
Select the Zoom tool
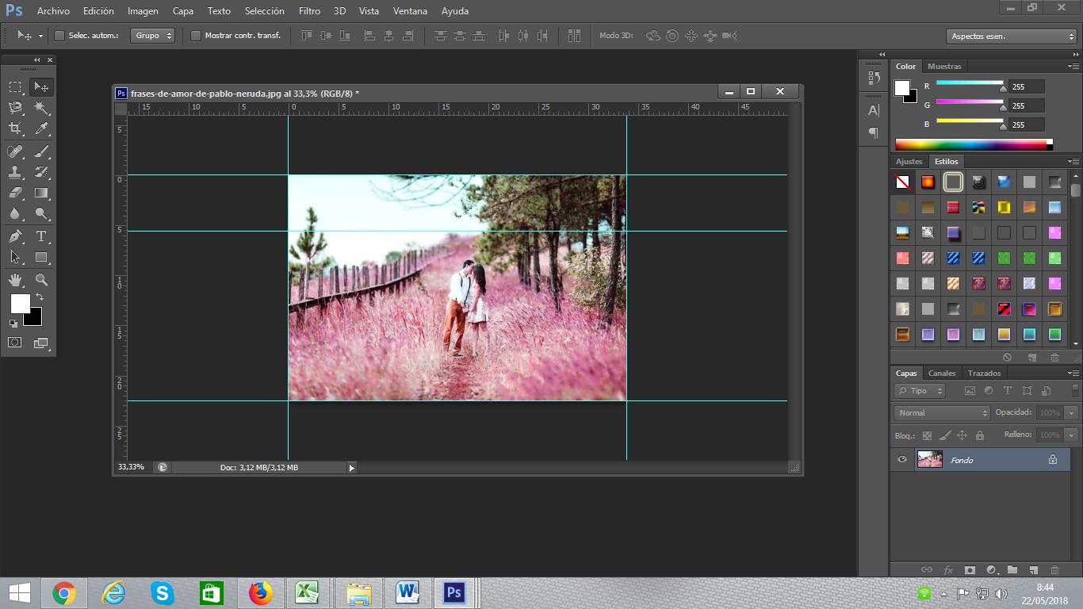click(41, 279)
